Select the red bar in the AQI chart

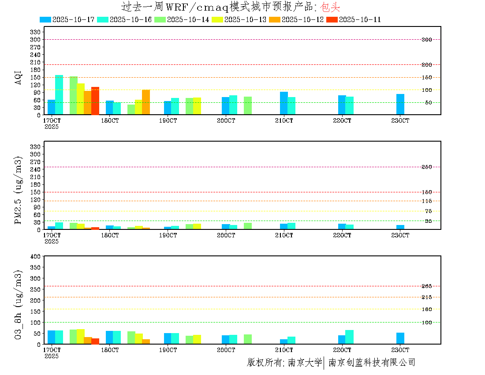click(x=95, y=101)
